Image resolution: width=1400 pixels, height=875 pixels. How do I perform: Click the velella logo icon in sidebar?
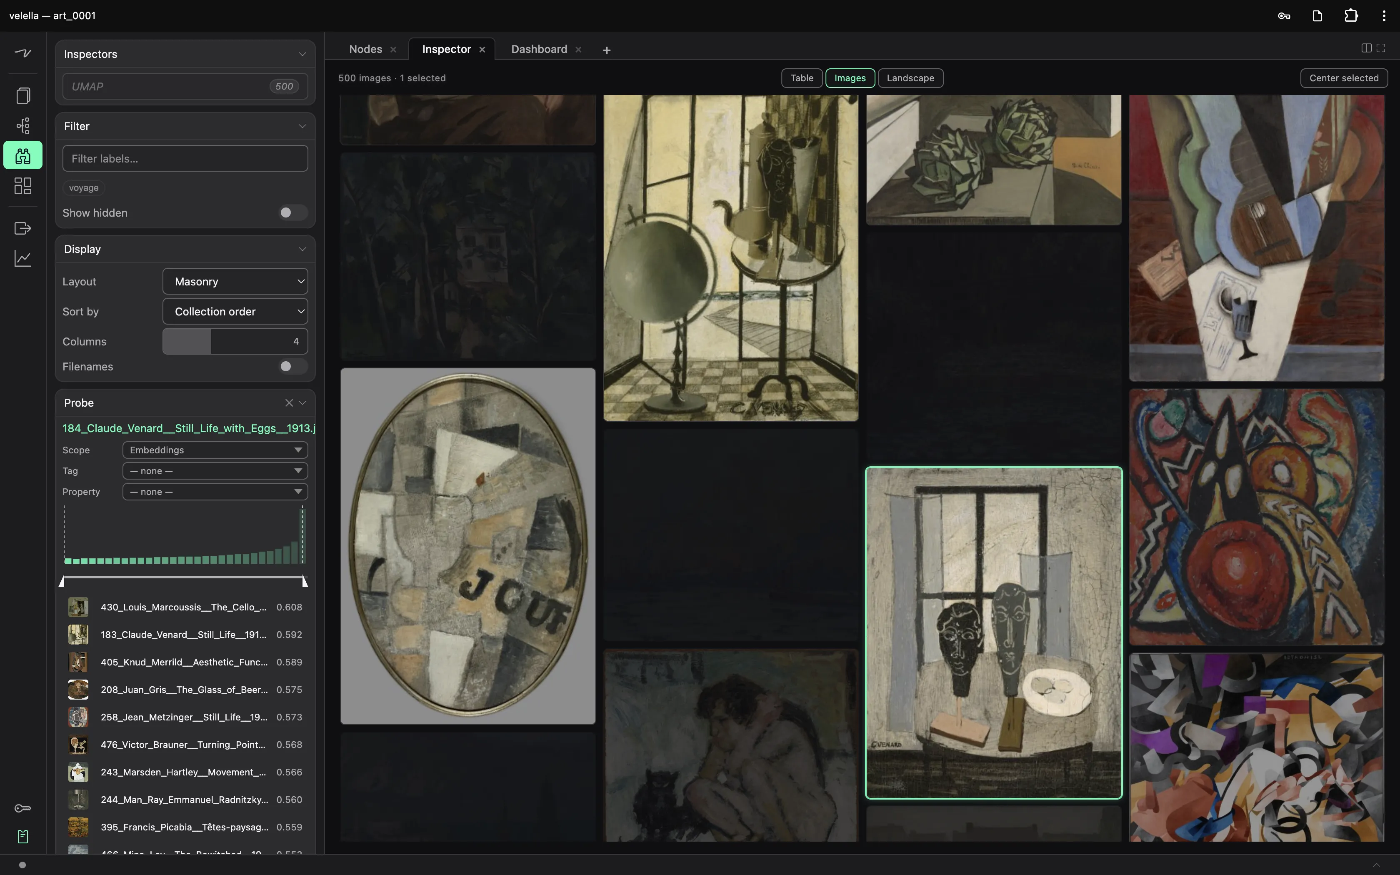[x=22, y=53]
